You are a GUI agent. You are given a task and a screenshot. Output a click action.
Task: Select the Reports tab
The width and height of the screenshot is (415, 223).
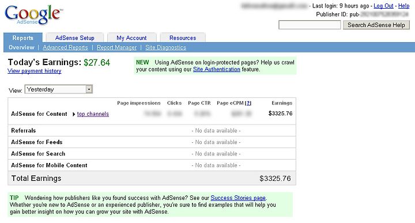click(x=22, y=38)
